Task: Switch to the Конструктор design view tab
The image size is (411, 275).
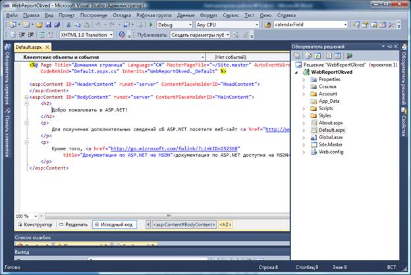Action: pos(35,225)
